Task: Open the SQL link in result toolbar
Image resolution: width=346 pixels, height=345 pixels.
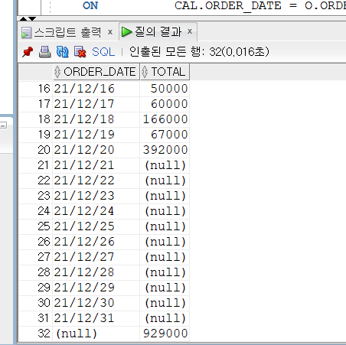Action: (103, 52)
